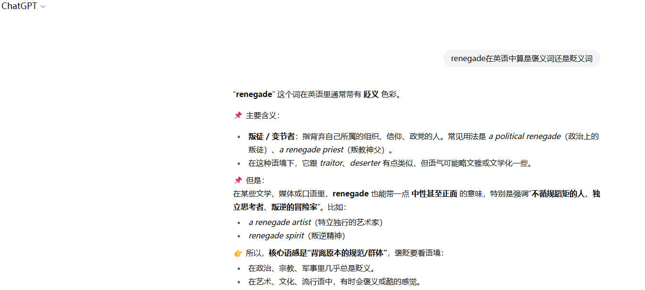
Task: Click the line 在政治、宗教、军事里几乎总是贬义
Action: (312, 268)
